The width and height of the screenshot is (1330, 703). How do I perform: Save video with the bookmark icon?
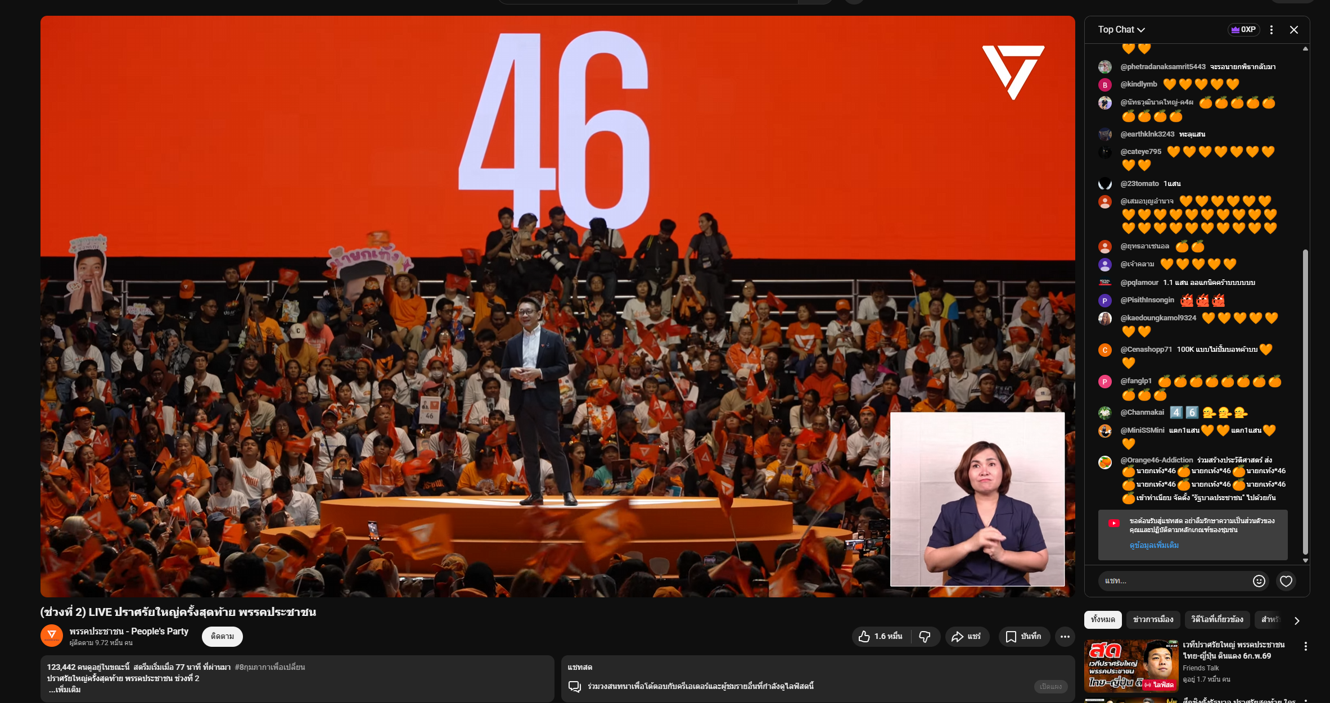coord(1011,637)
